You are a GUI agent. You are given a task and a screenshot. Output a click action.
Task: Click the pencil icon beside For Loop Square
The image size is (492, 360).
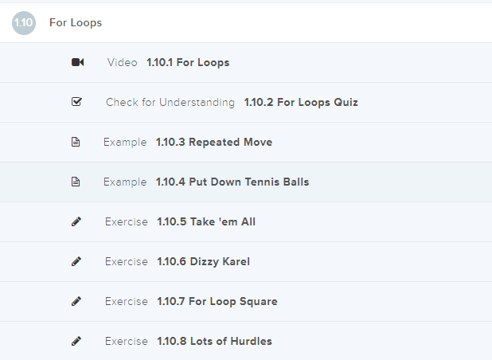76,301
